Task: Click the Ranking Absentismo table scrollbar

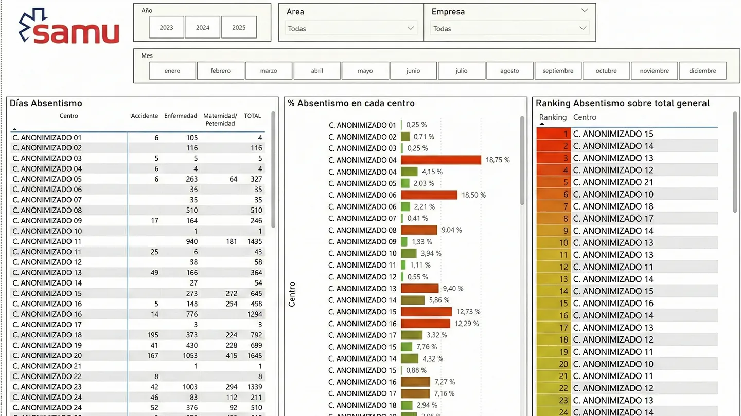Action: (x=735, y=162)
